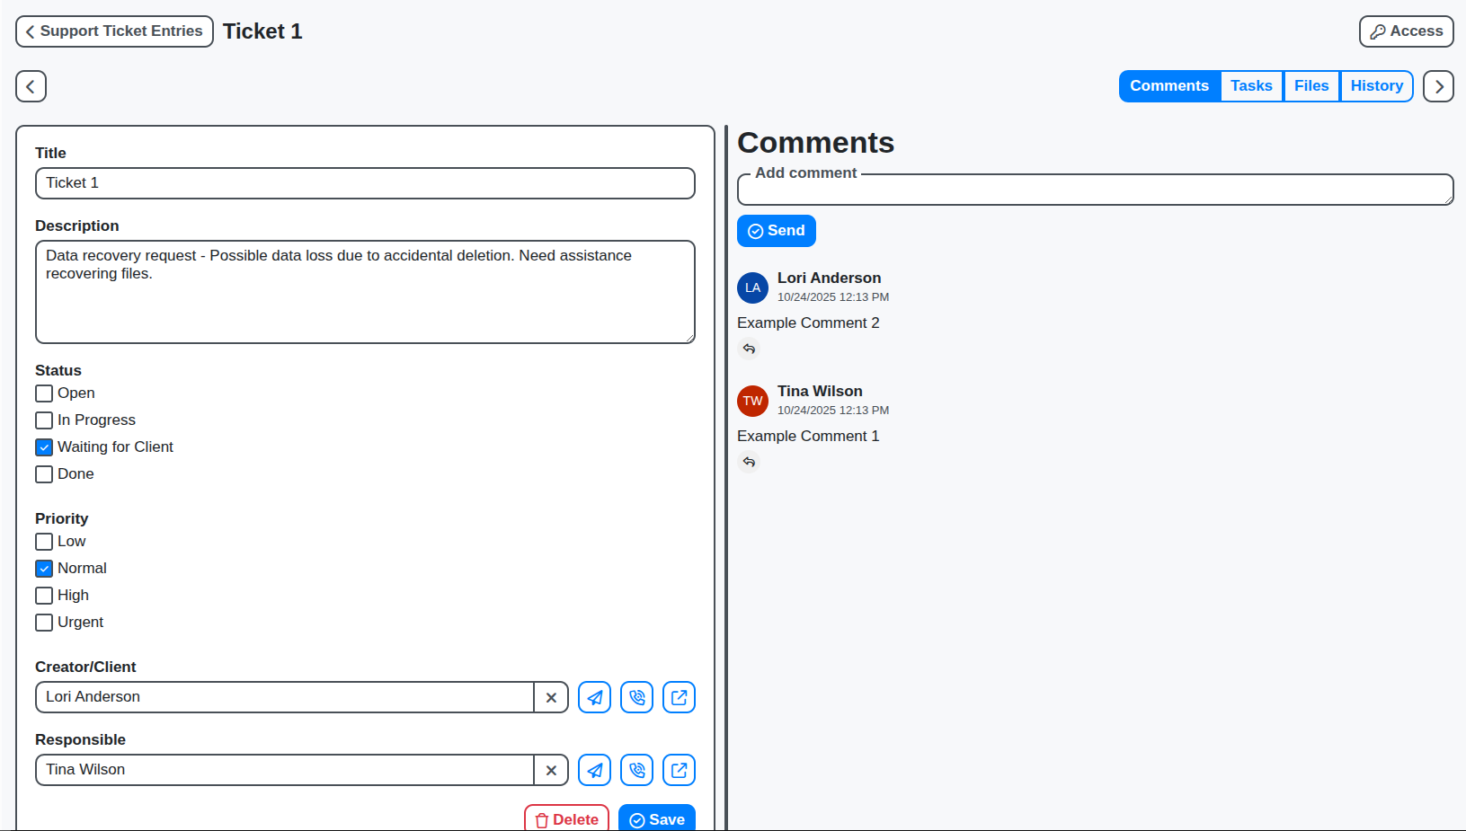Switch to the Tasks tab
Screen dimensions: 1466x831
(1251, 85)
